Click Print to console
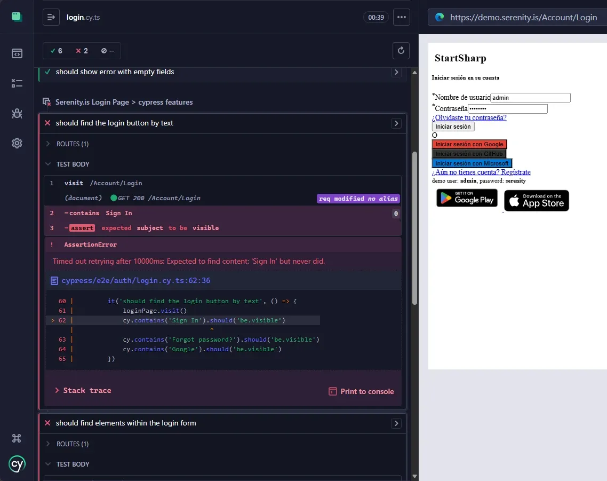607x481 pixels. [361, 391]
